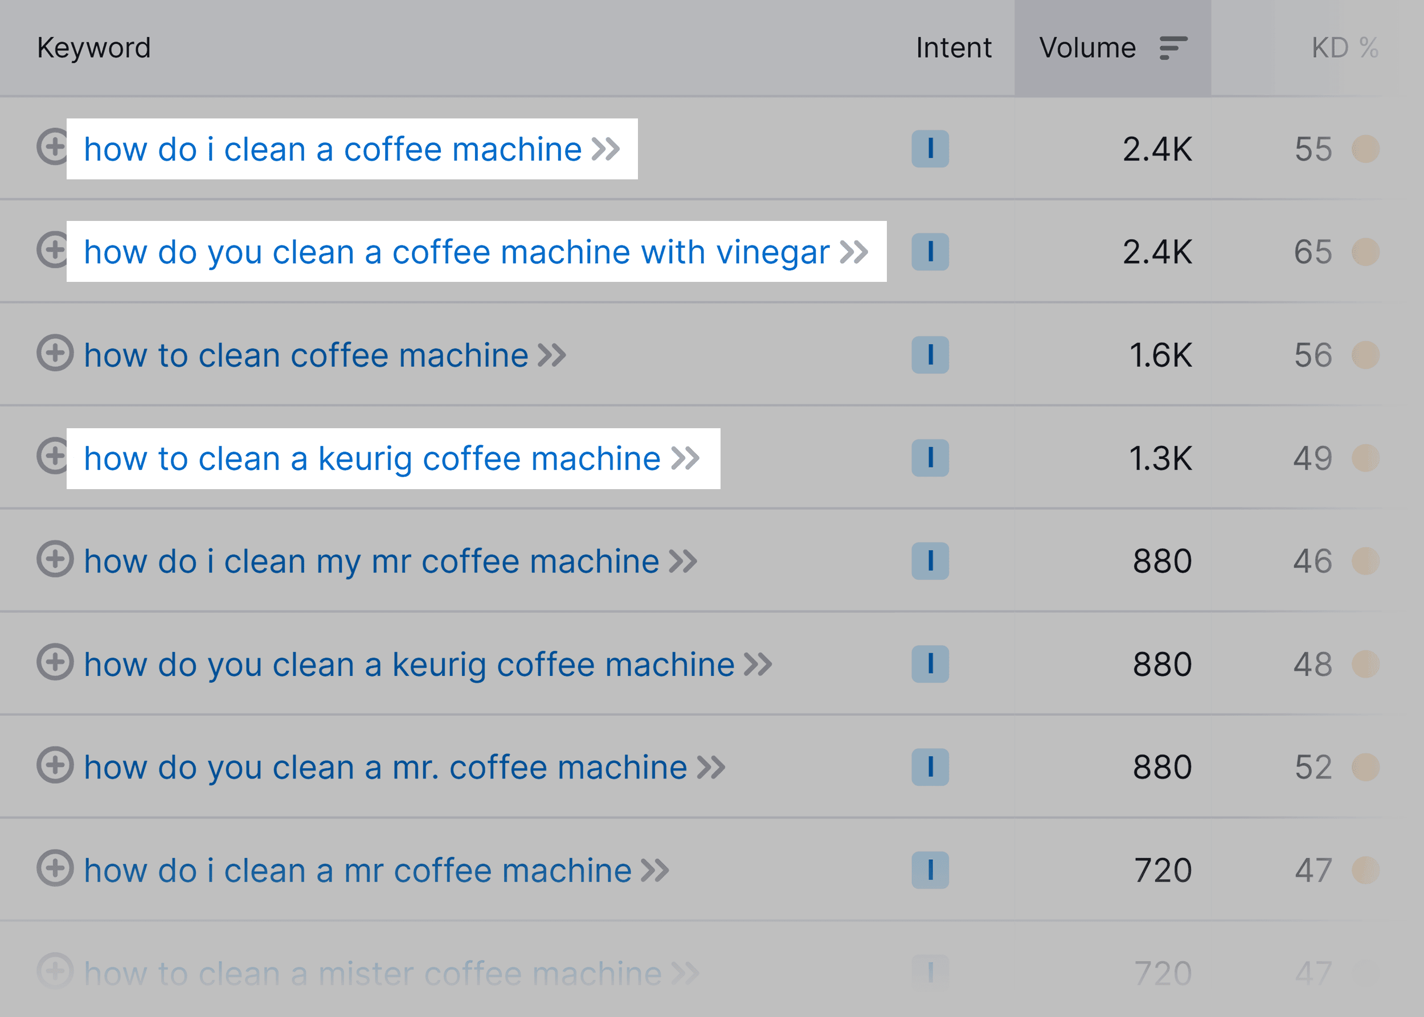The width and height of the screenshot is (1424, 1017).
Task: Click the double-arrow icon next to "how do i clean my mr coffee machine"
Action: point(684,560)
